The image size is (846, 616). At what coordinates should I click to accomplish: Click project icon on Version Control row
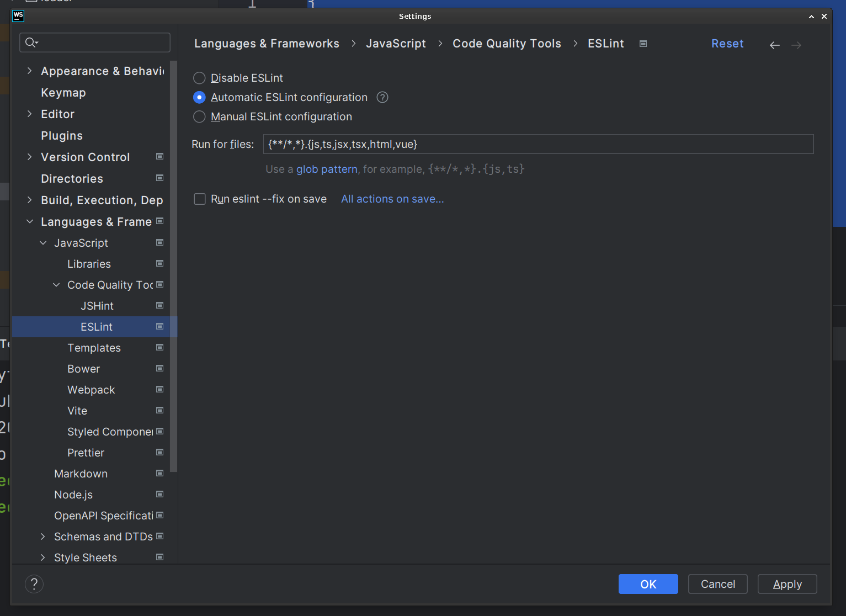(x=160, y=157)
